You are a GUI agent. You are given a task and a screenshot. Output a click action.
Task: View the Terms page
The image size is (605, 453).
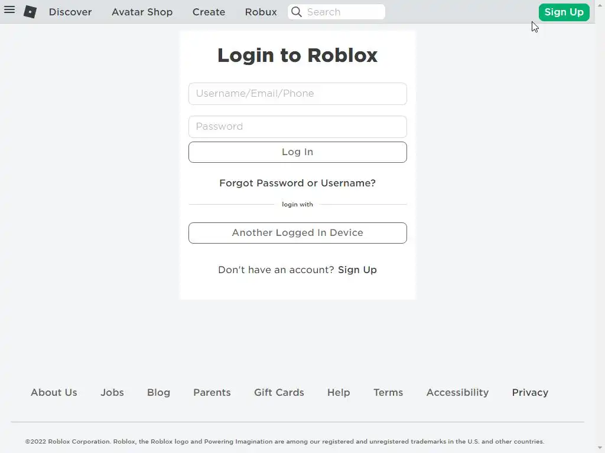388,392
